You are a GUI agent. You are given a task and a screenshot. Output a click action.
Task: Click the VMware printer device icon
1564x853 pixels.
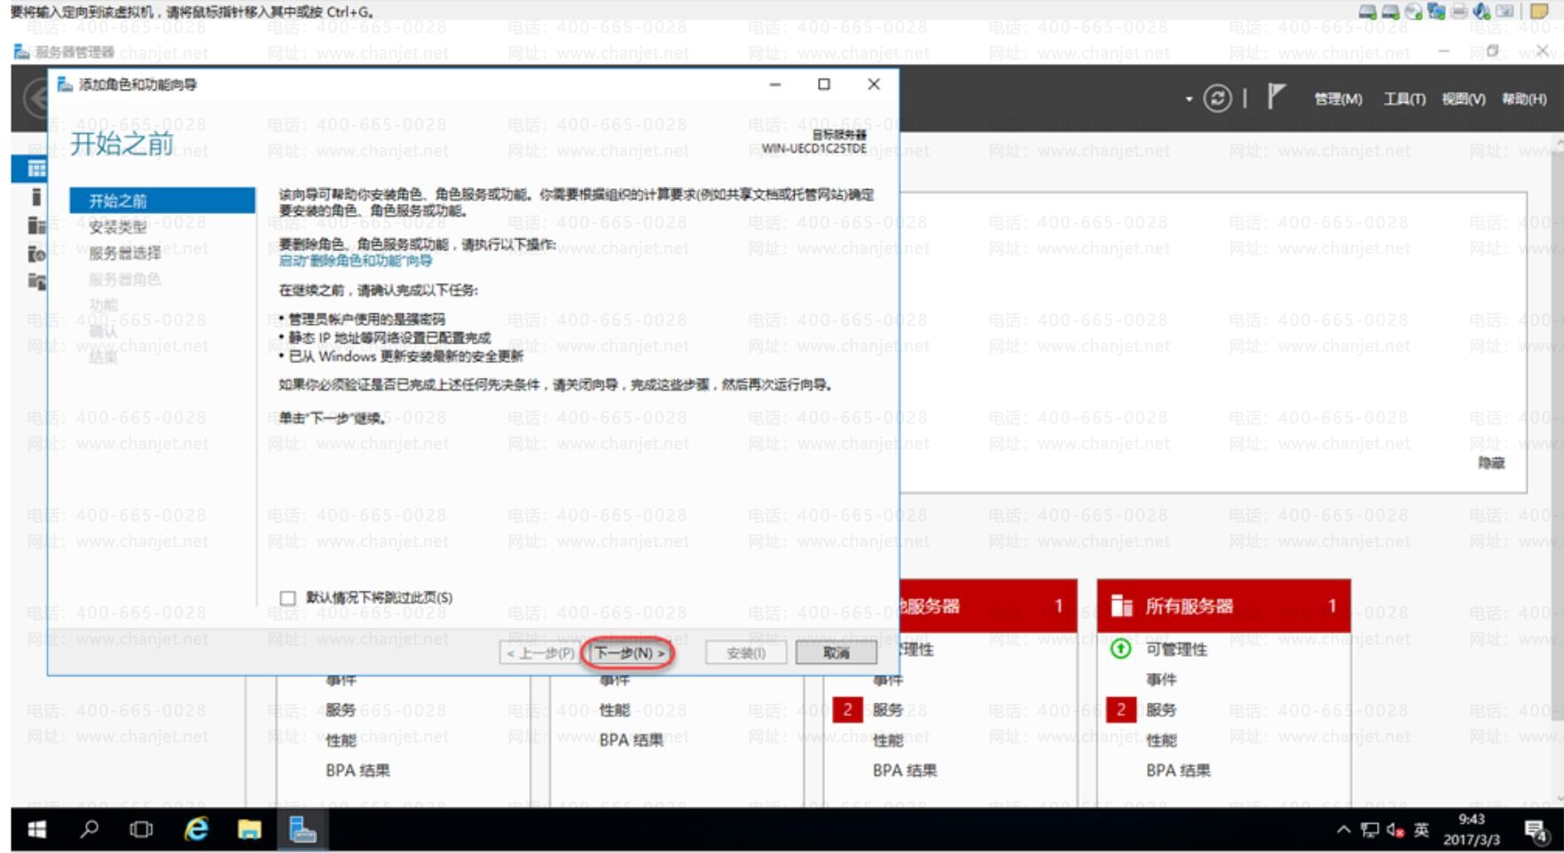point(1459,12)
